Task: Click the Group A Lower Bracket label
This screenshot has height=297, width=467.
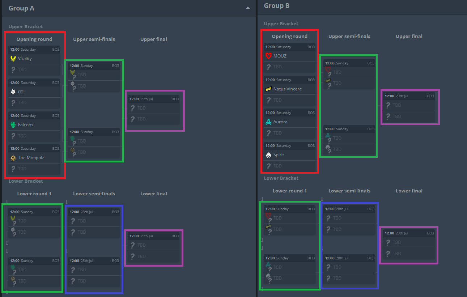Action: point(26,181)
